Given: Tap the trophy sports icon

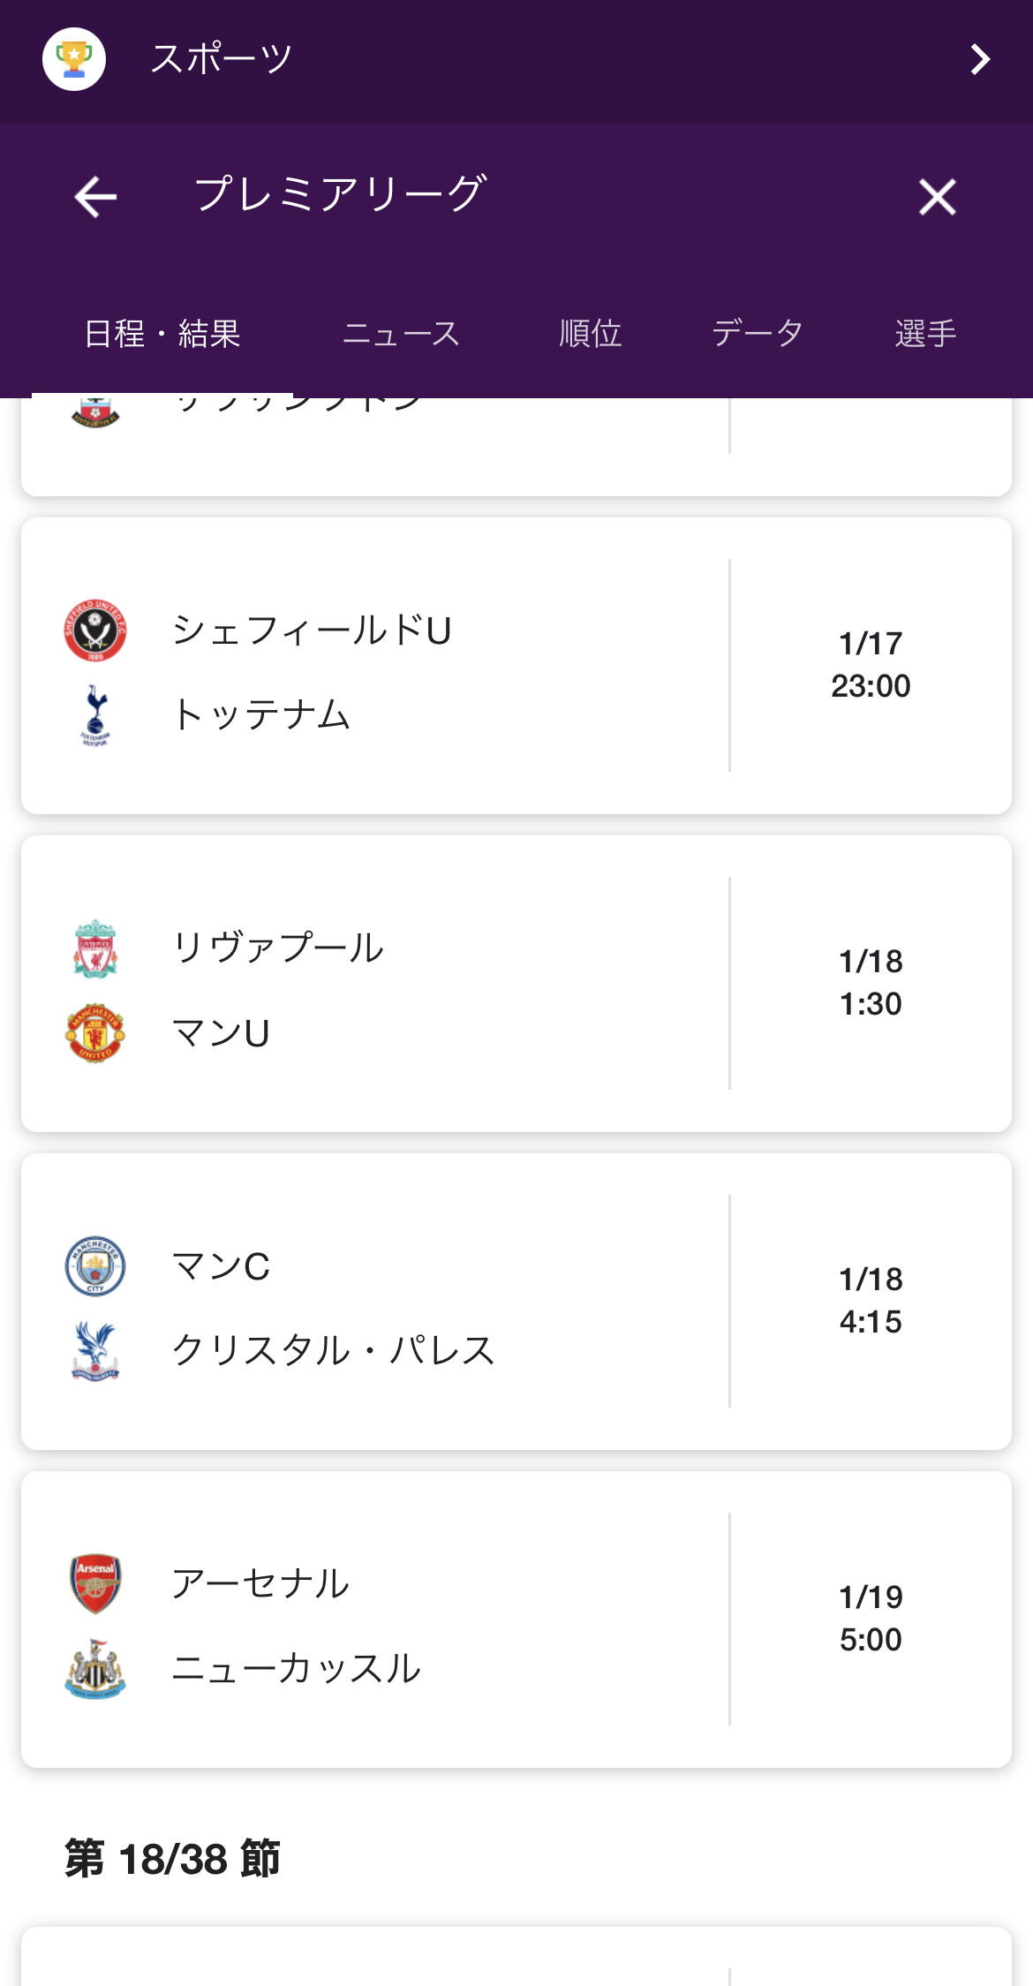Looking at the screenshot, I should (74, 59).
